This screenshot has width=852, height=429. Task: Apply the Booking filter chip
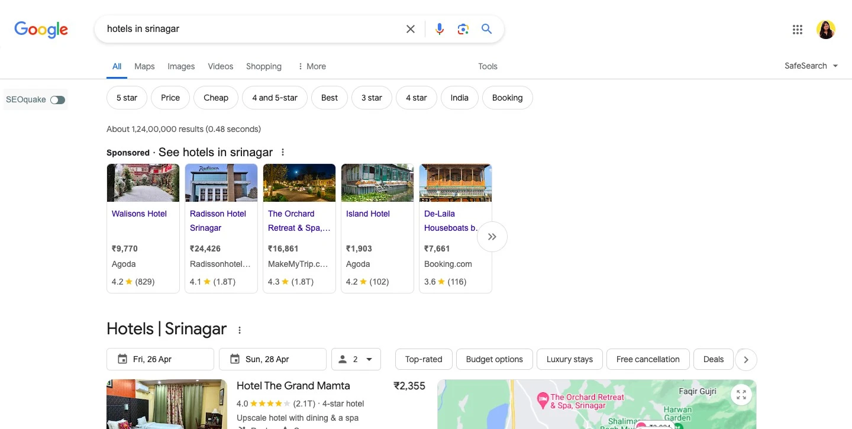point(508,98)
